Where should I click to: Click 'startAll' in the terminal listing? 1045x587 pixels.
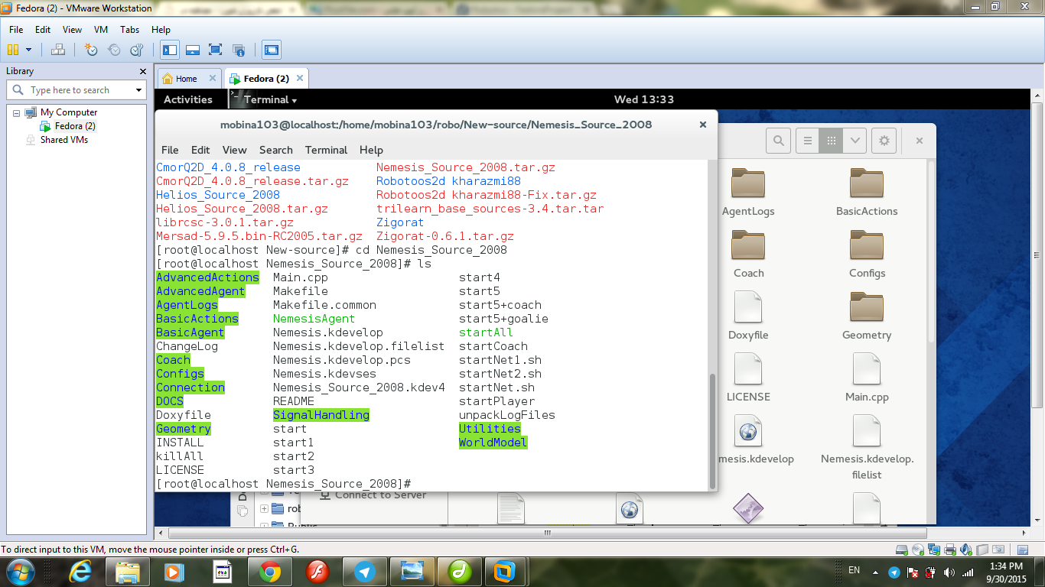click(486, 332)
